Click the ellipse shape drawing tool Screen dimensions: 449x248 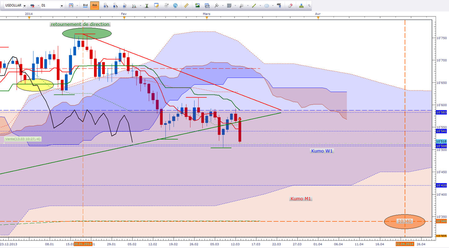[x=267, y=6]
